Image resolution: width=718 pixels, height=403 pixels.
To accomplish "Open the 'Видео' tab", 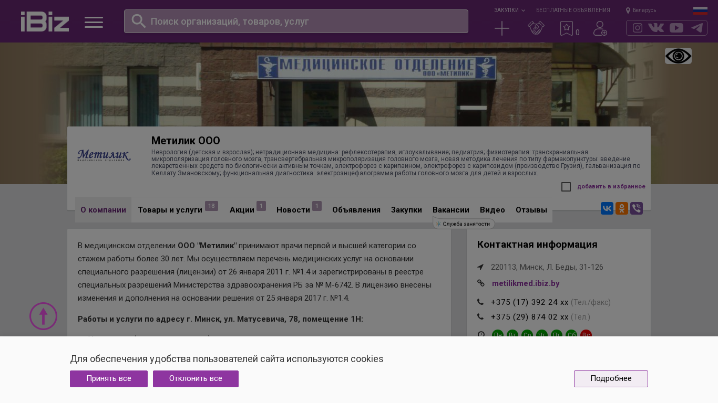I will point(493,210).
